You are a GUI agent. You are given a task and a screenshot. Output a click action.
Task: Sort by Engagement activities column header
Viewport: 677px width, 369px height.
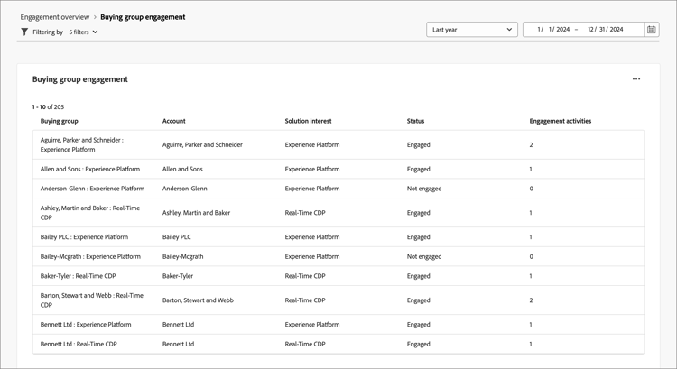coord(561,121)
